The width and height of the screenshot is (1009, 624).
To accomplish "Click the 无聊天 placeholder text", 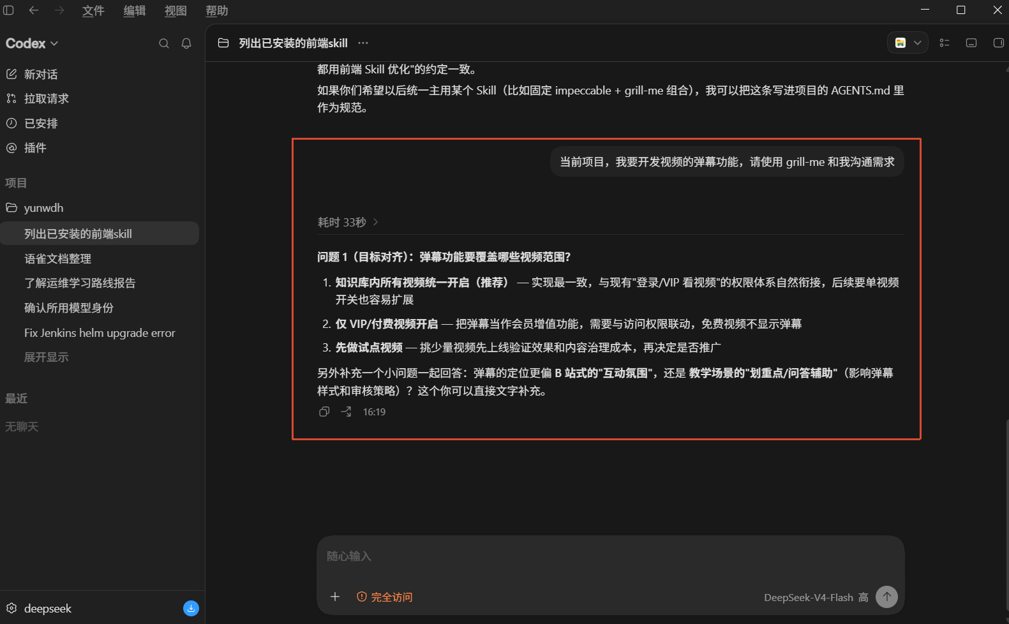I will pyautogui.click(x=22, y=427).
